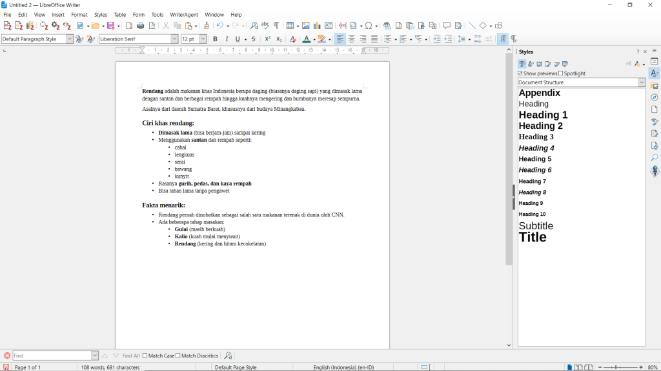661x371 pixels.
Task: Open the Document Structure filter dropdown
Action: [x=642, y=82]
